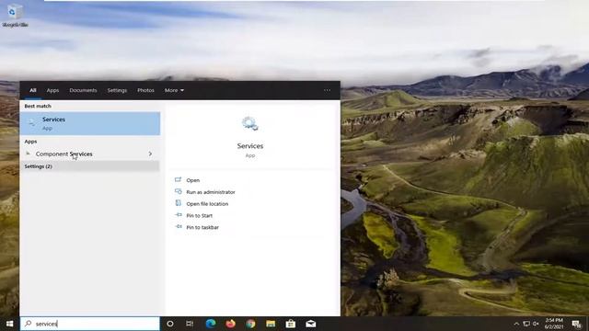The width and height of the screenshot is (589, 331).
Task: Click the volume tray icon
Action: pos(536,324)
